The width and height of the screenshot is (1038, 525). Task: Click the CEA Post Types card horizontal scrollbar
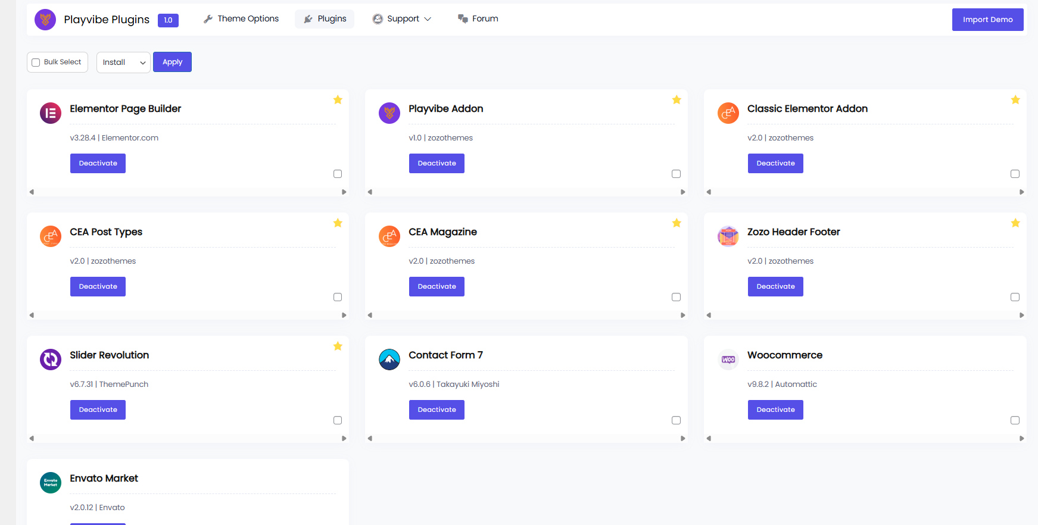pyautogui.click(x=188, y=315)
